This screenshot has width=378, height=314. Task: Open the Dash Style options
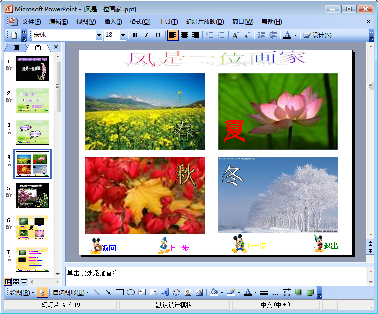tap(275, 292)
